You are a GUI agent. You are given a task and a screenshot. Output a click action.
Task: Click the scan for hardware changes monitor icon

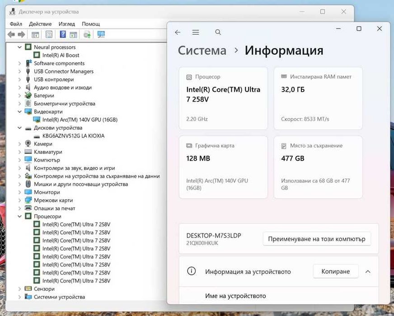tap(101, 34)
